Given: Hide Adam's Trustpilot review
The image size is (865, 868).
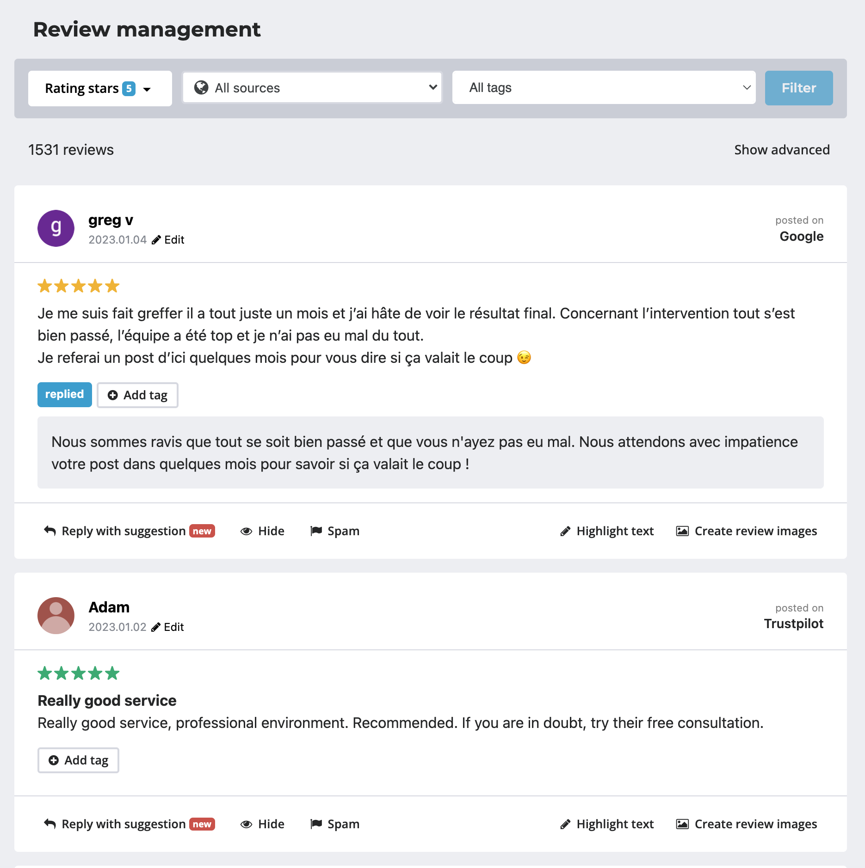Looking at the screenshot, I should coord(262,824).
